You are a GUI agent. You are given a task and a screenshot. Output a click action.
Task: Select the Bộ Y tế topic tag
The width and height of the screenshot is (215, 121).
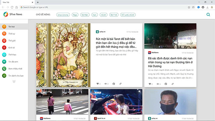[114, 15]
